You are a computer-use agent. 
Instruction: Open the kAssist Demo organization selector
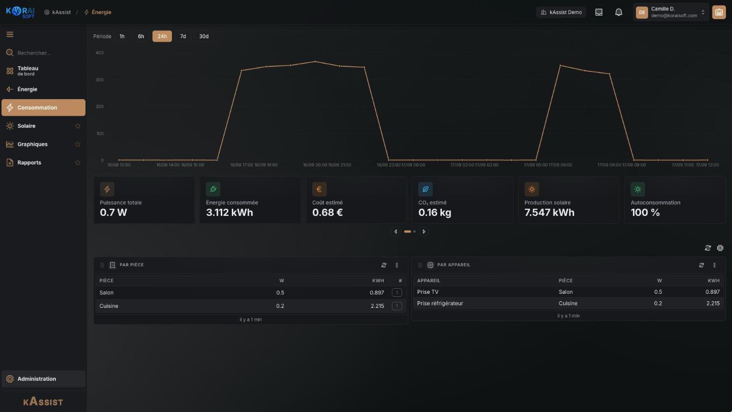pyautogui.click(x=561, y=13)
